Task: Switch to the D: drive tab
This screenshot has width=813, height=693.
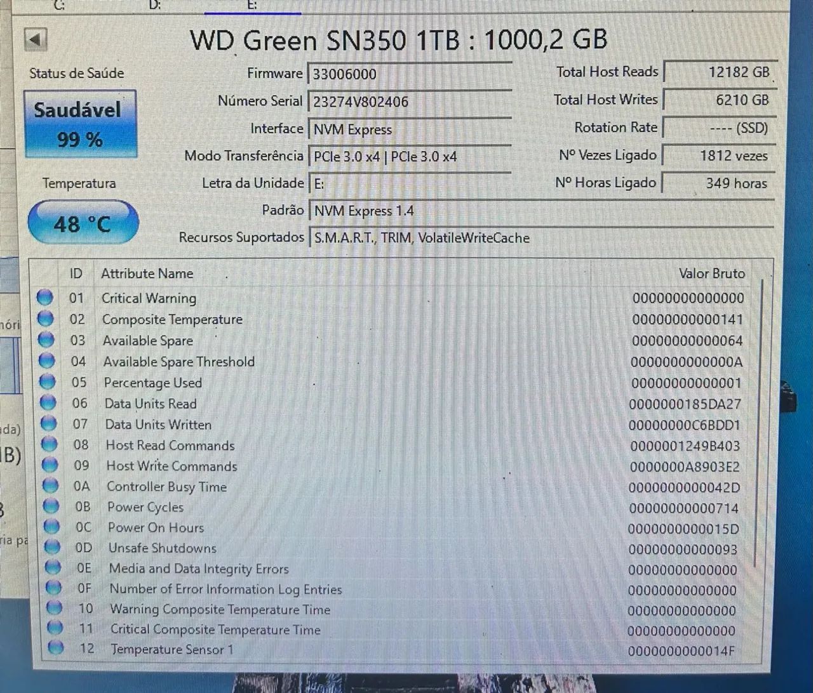Action: point(155,5)
